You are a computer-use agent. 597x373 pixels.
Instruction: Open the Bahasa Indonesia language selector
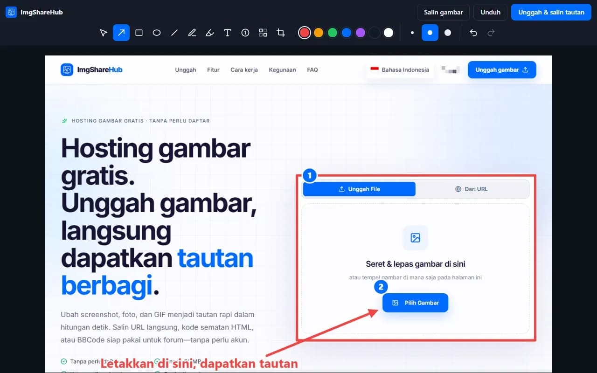pos(400,70)
